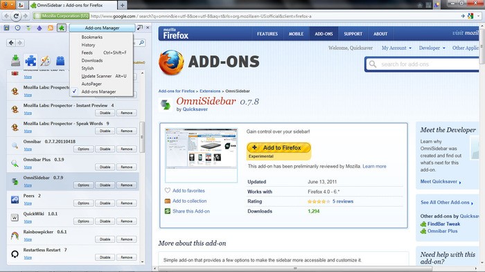The height and width of the screenshot is (272, 485).
Task: Click the sidebar dock/undock icon
Action: (140, 28)
